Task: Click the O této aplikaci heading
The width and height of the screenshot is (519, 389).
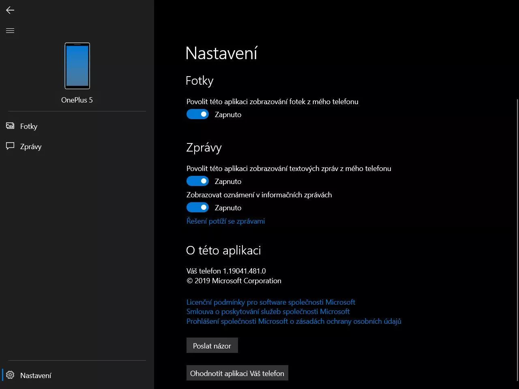Action: tap(223, 250)
